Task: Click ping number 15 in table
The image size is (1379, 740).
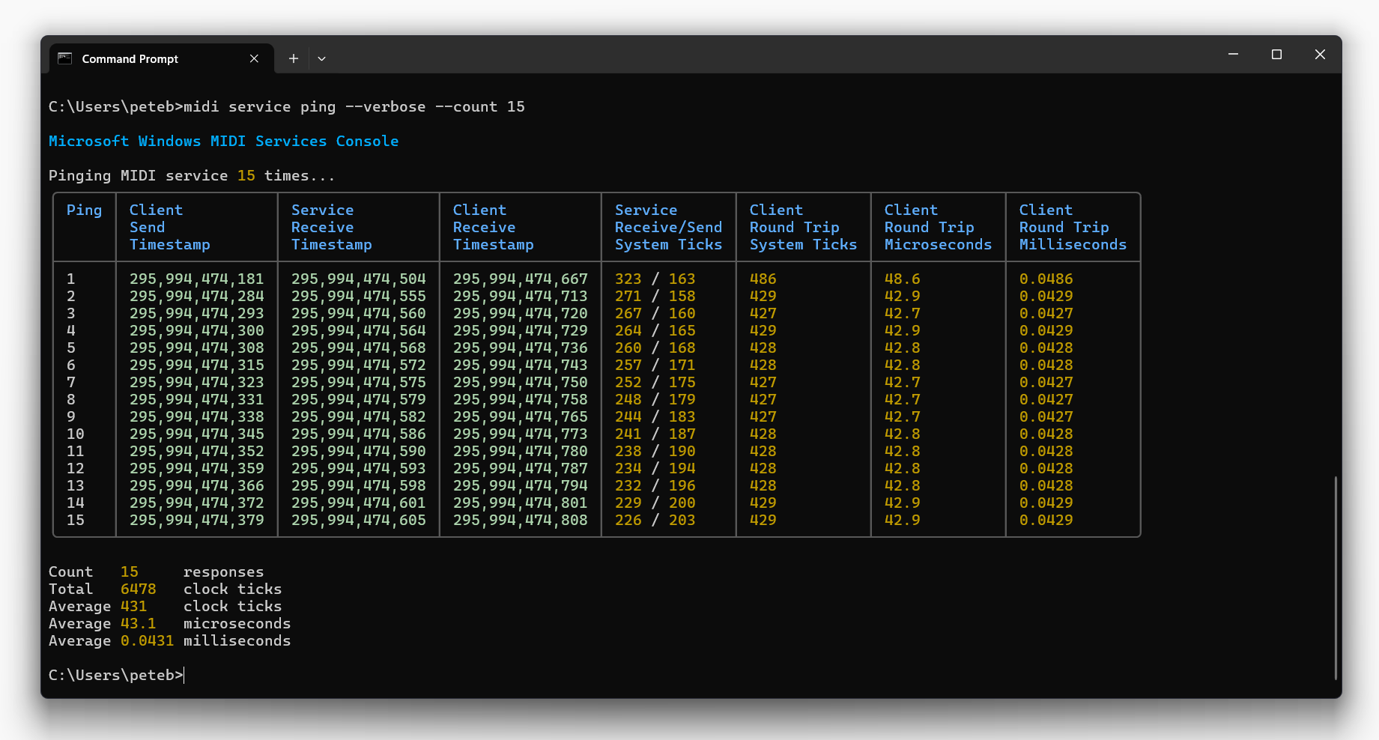Action: pos(76,521)
